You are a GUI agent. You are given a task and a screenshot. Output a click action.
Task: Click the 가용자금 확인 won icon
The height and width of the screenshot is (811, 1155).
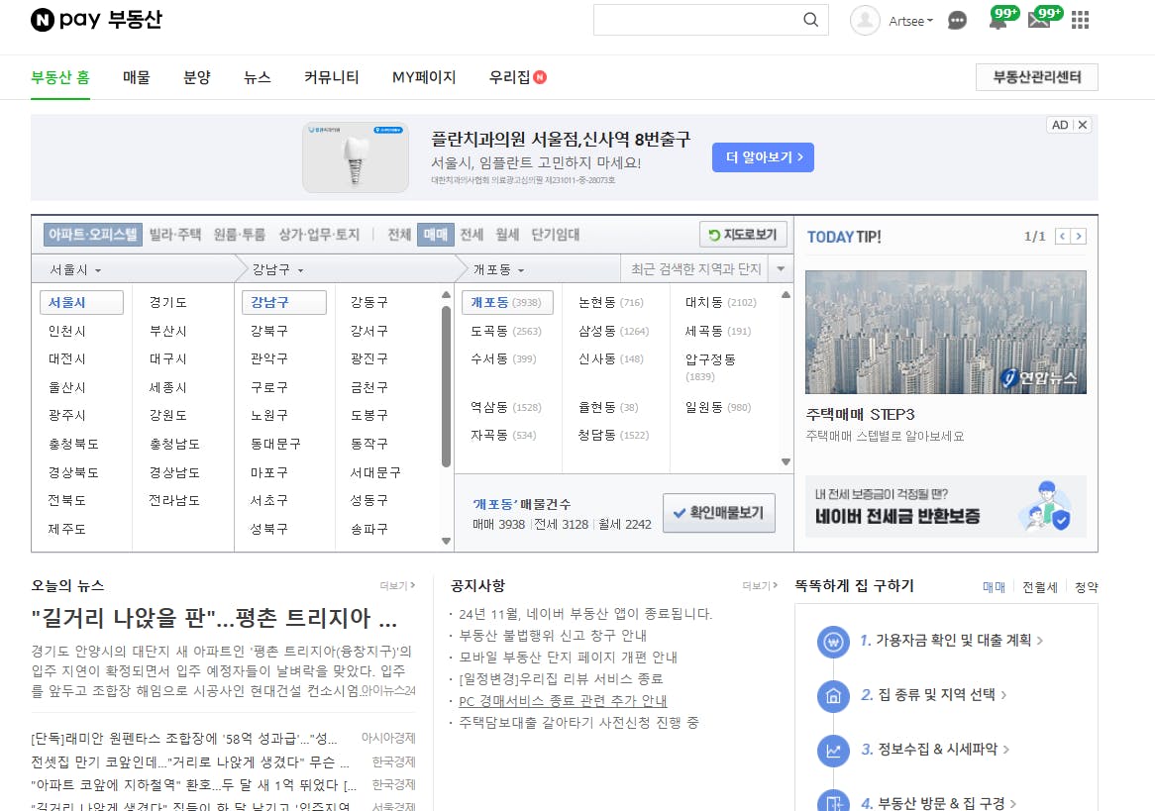(x=833, y=642)
